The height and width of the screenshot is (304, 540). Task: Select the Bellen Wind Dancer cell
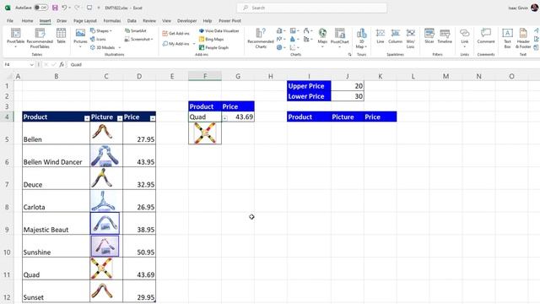[x=57, y=155]
